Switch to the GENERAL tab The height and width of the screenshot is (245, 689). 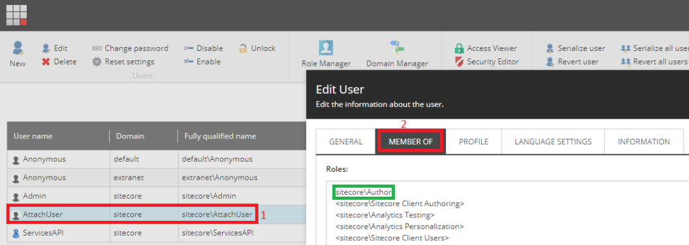346,142
